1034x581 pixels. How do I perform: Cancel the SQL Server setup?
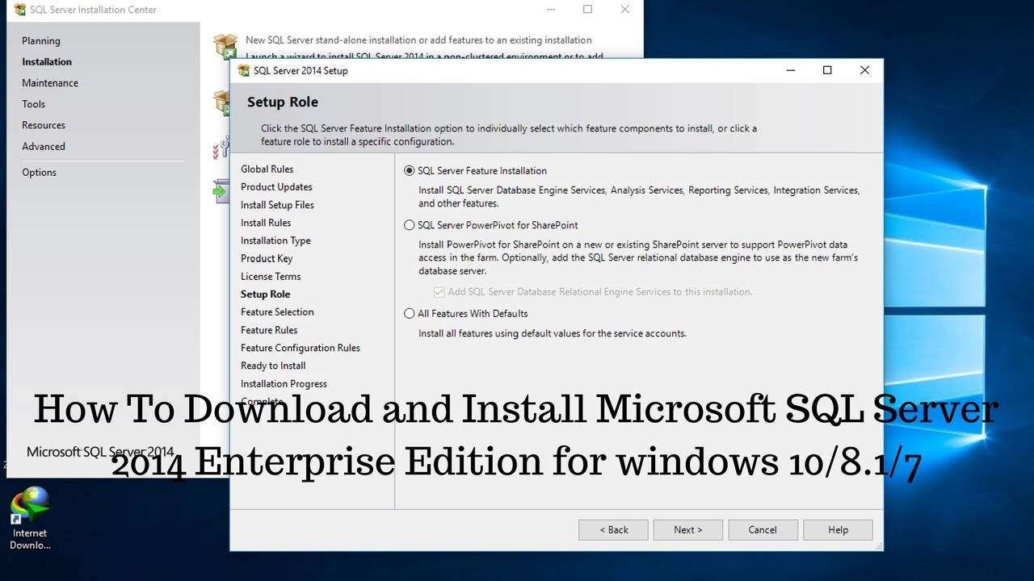pyautogui.click(x=763, y=529)
